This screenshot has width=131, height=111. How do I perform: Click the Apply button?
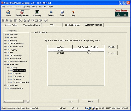[70, 101]
